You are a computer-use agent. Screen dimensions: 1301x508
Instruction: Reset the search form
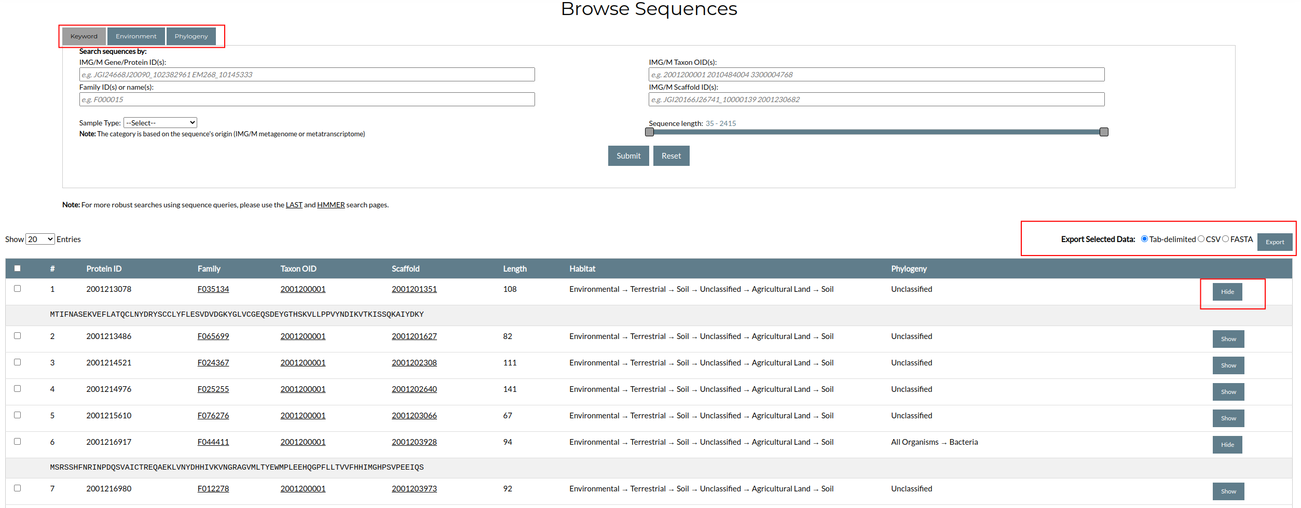[670, 156]
